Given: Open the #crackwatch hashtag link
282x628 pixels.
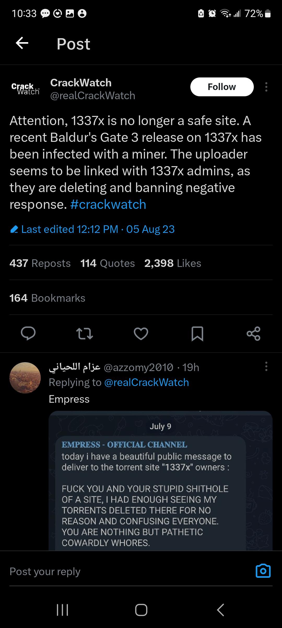Looking at the screenshot, I should (108, 204).
